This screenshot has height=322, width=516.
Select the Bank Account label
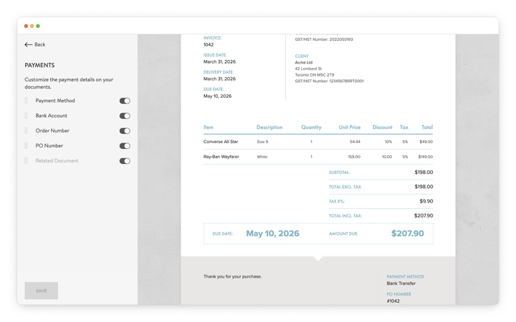51,116
